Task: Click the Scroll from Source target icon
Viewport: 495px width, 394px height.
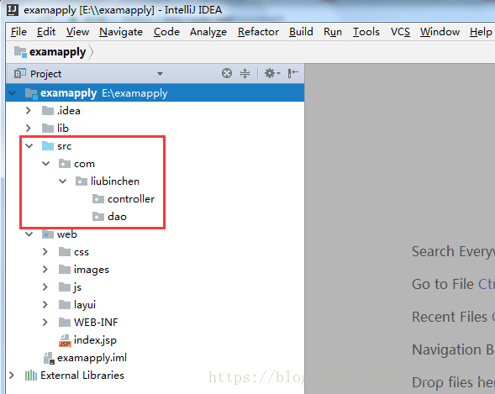Action: 227,73
